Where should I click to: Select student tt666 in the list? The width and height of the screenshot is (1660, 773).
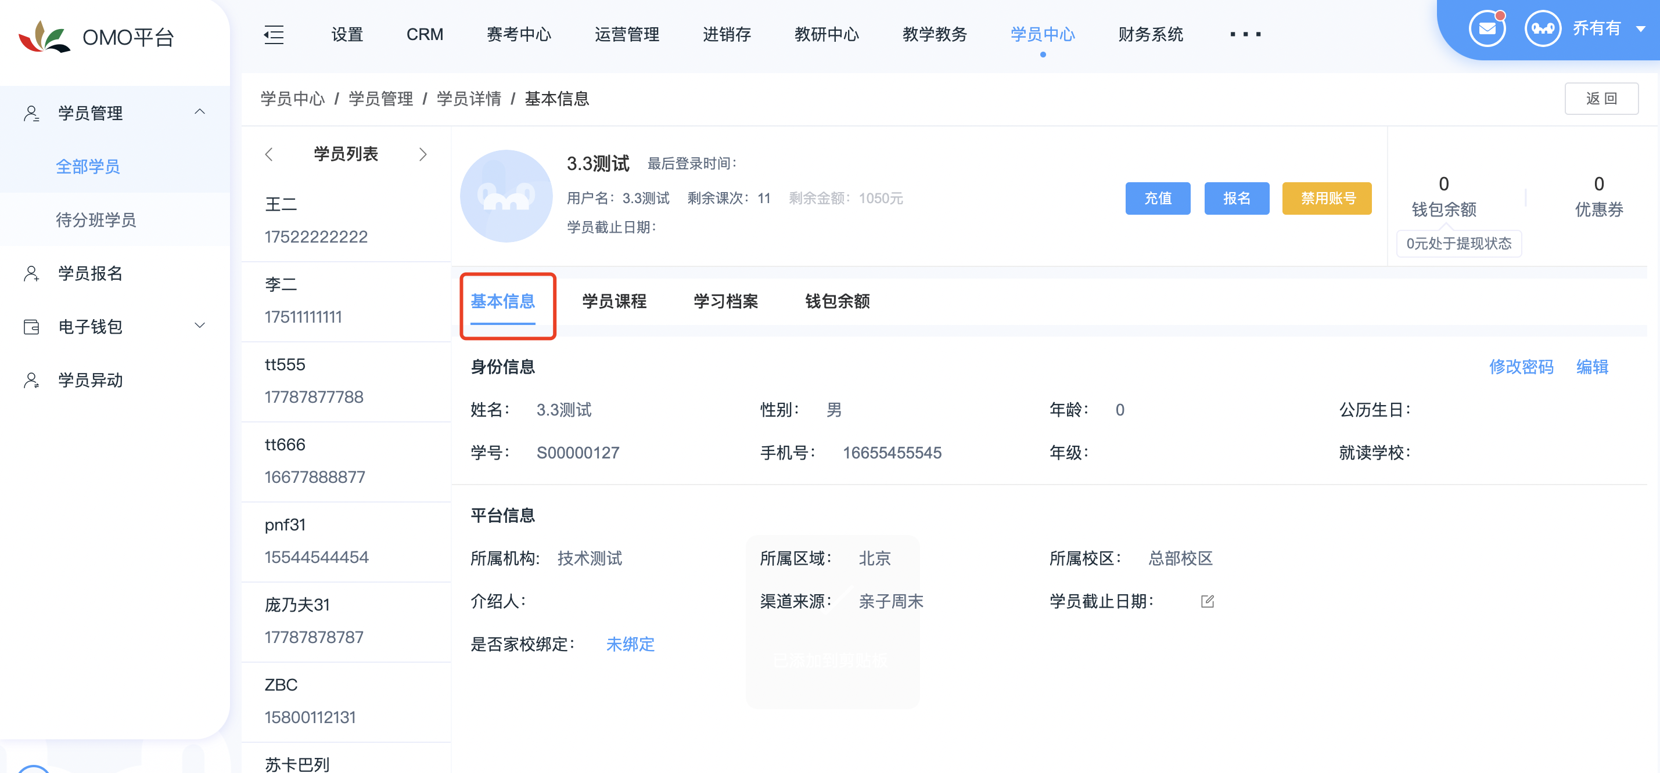346,461
